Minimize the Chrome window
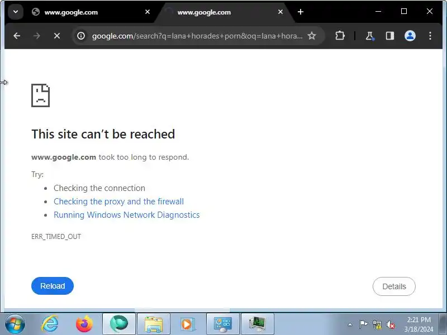The width and height of the screenshot is (447, 335). pyautogui.click(x=378, y=11)
